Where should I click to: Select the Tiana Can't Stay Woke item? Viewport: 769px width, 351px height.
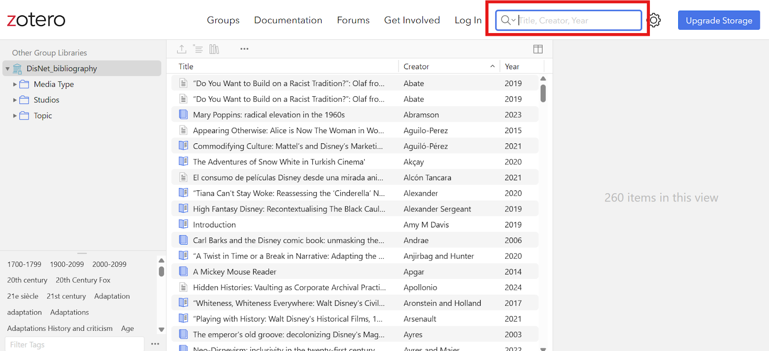355,193
